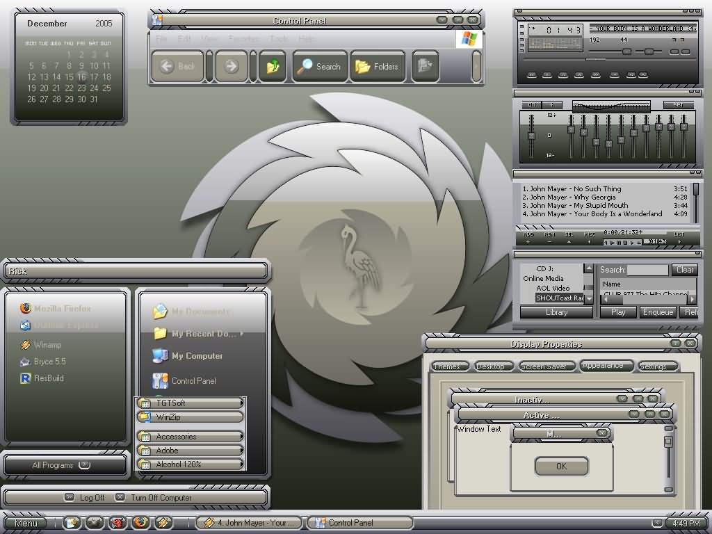The image size is (712, 534).
Task: Click OK in appearance preview
Action: pyautogui.click(x=561, y=467)
